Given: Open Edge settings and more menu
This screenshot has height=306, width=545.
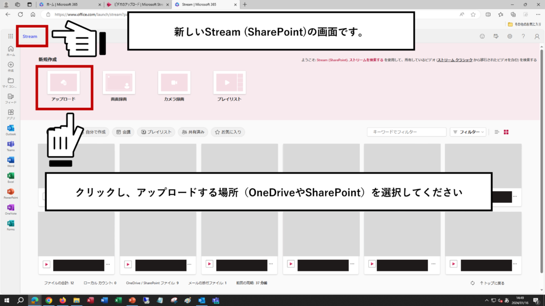Looking at the screenshot, I should [538, 14].
